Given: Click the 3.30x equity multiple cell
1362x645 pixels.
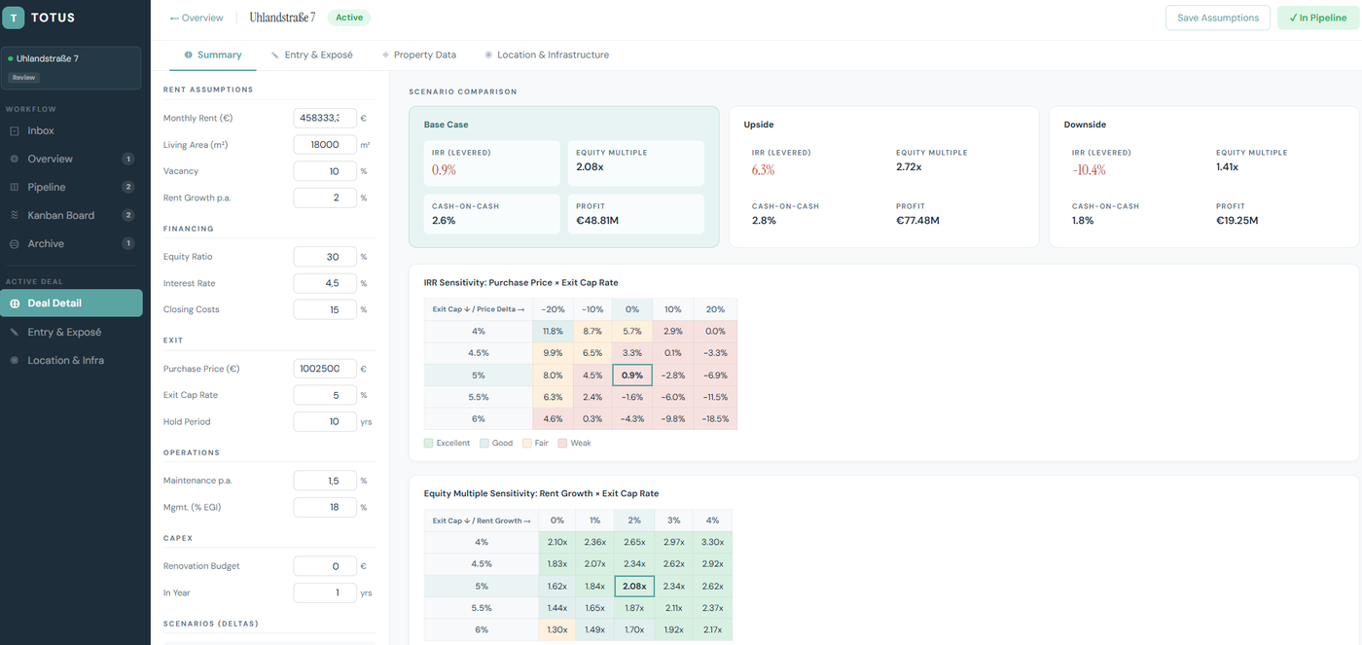Looking at the screenshot, I should [712, 542].
